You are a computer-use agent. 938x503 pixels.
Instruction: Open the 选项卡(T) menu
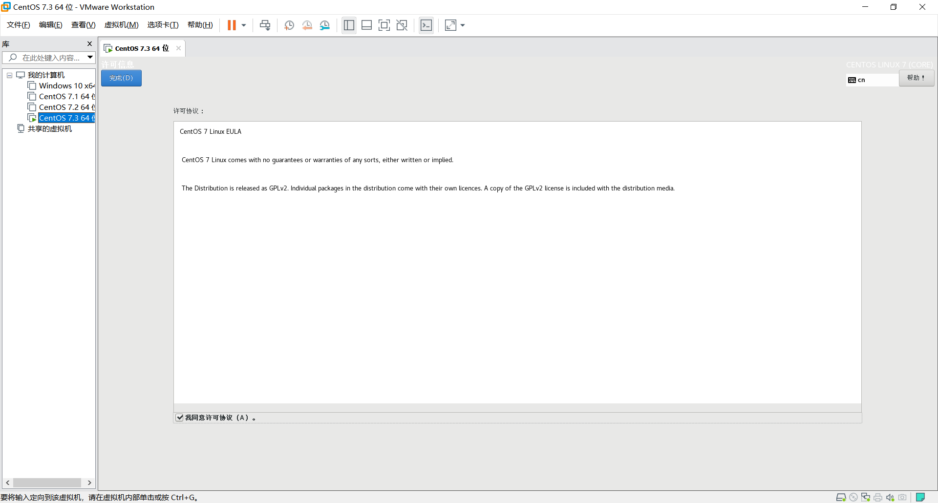[x=163, y=25]
